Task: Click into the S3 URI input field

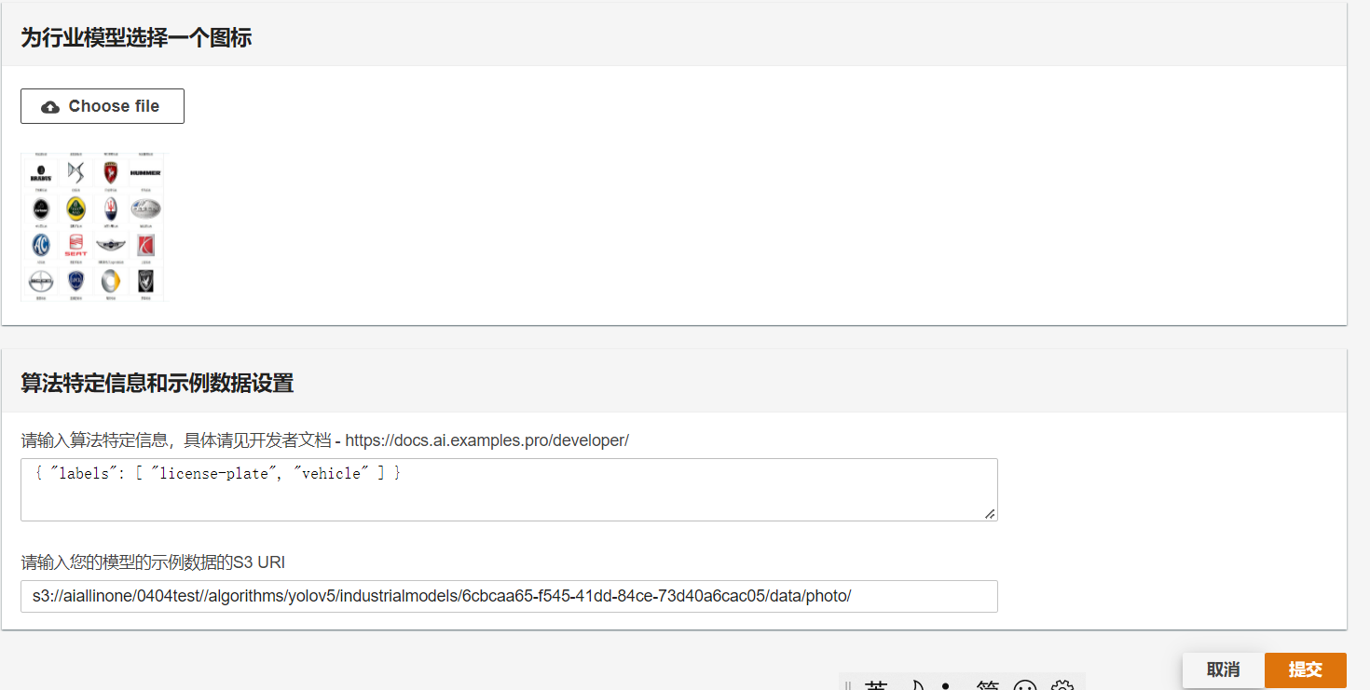Action: [x=508, y=596]
